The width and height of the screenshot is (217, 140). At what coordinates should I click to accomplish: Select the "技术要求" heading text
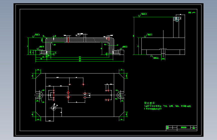pos(149,103)
